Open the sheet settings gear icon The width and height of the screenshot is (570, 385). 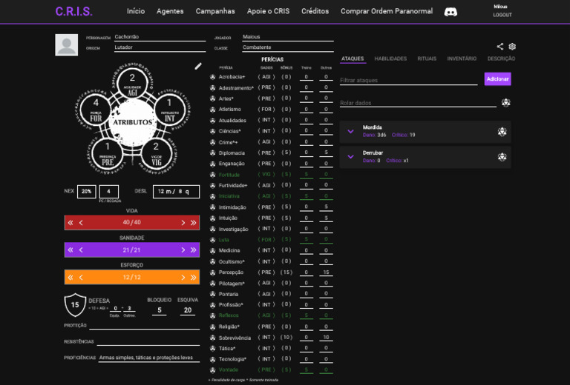click(512, 47)
